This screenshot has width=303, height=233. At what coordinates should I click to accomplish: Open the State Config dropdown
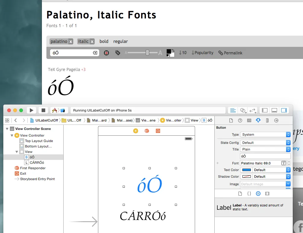click(265, 143)
